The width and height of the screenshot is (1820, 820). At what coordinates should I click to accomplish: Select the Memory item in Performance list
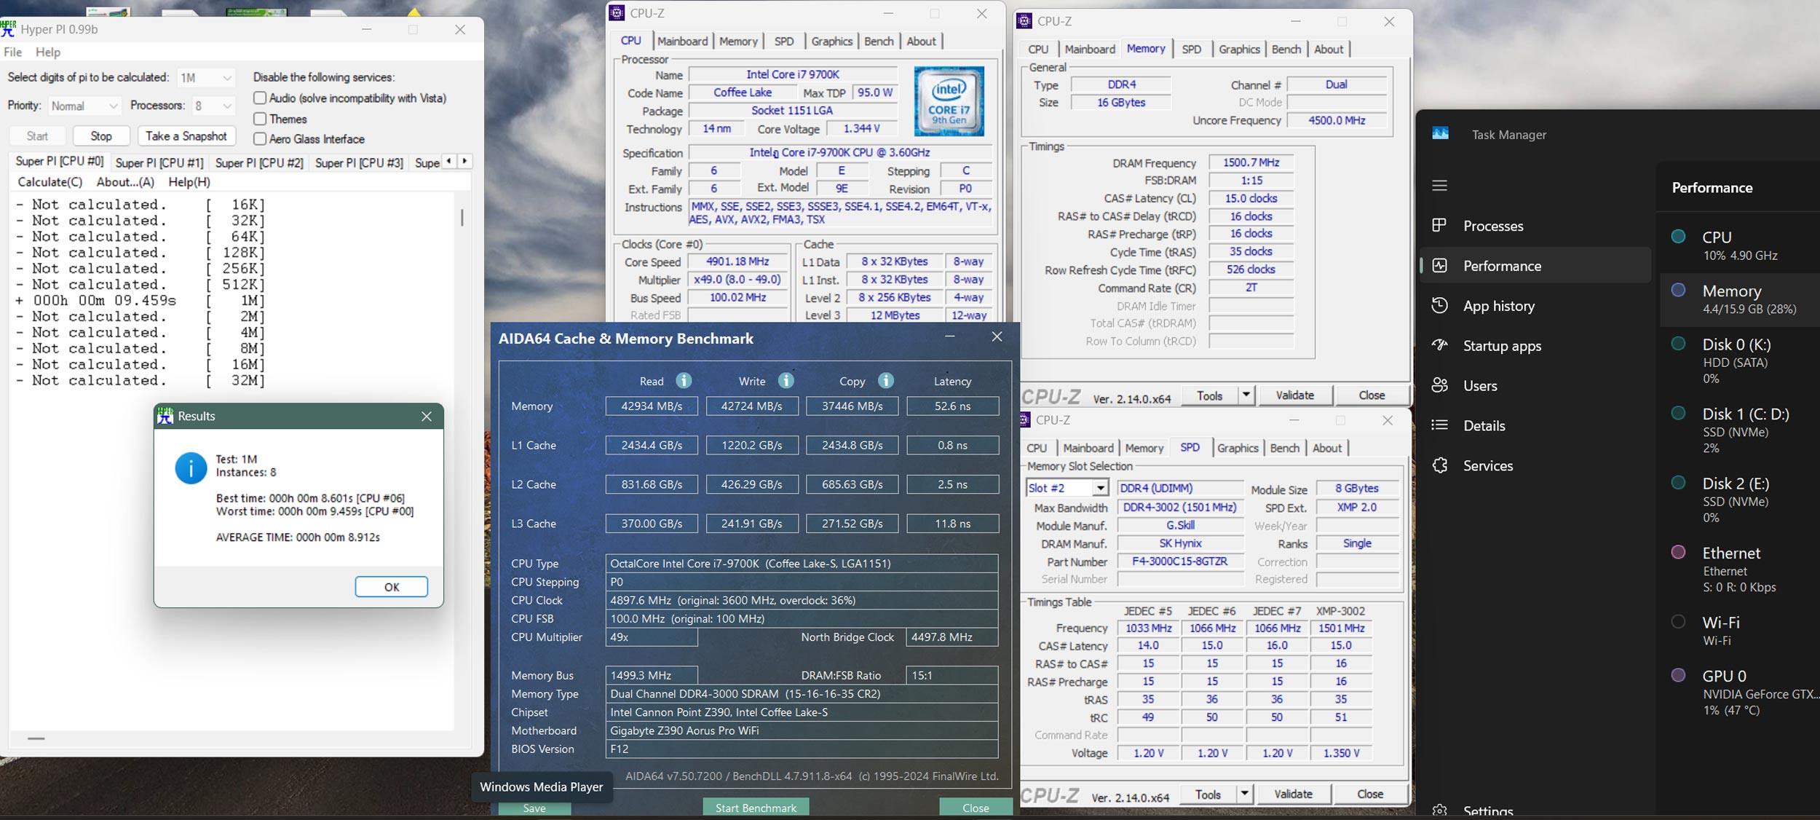1731,299
